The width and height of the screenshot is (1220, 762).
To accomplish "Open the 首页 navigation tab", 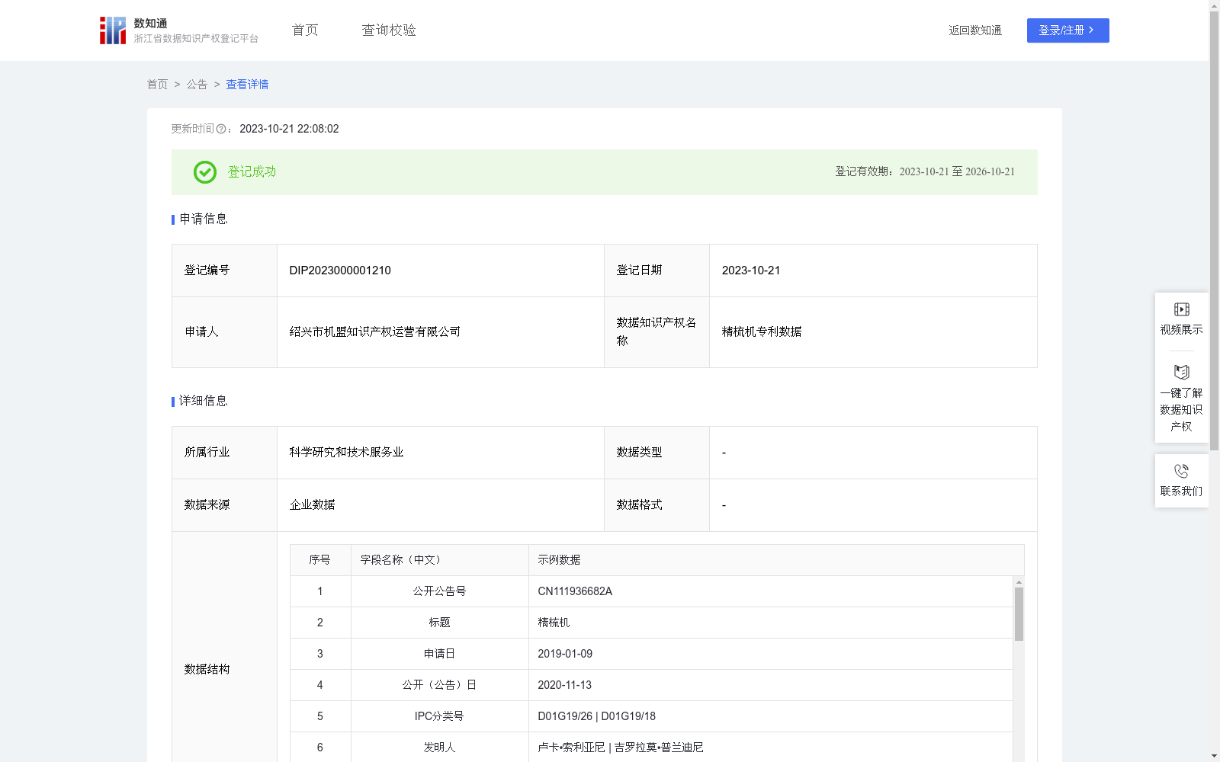I will [x=305, y=30].
